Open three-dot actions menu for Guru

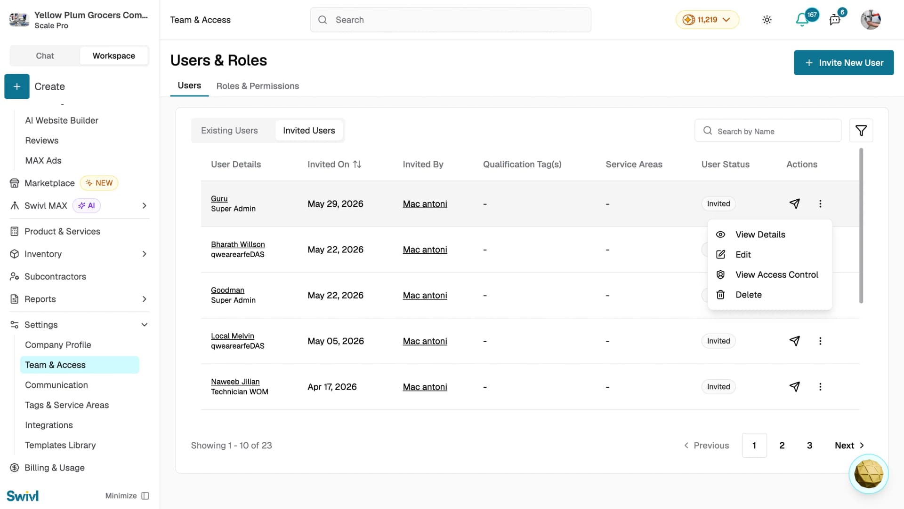820,204
